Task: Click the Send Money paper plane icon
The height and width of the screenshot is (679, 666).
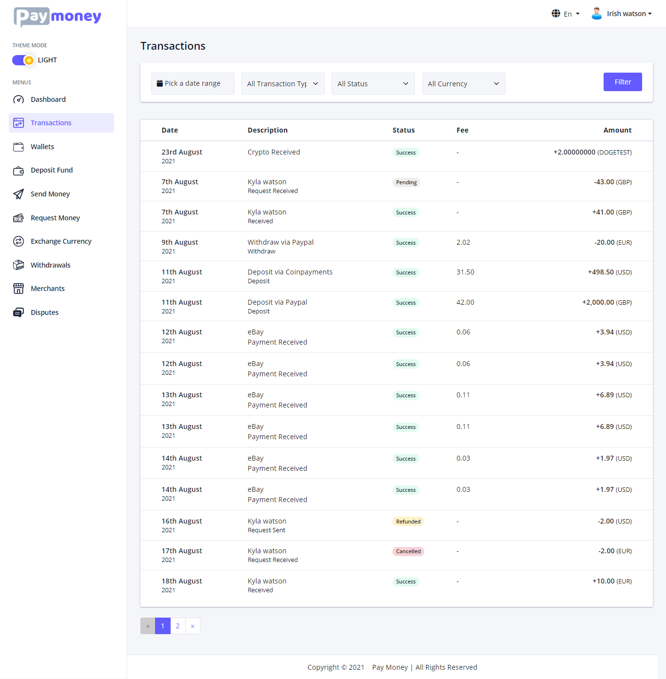Action: [x=19, y=194]
